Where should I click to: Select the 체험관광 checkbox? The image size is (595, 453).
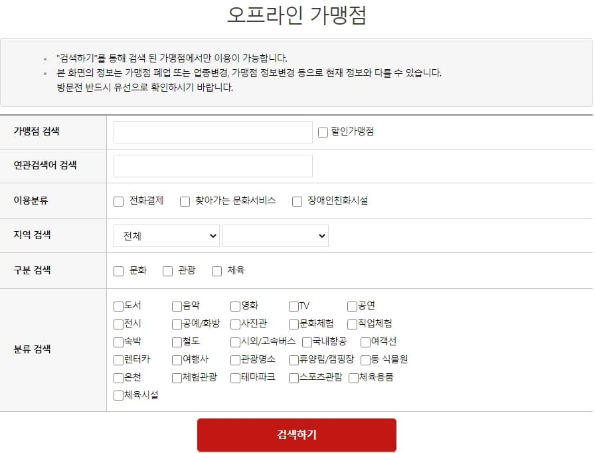pos(177,378)
